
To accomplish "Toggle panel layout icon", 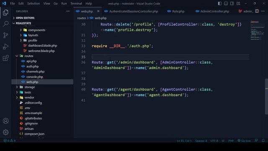I will point(226,3).
